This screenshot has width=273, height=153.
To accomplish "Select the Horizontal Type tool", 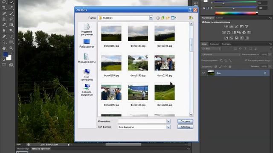I will [11, 36].
